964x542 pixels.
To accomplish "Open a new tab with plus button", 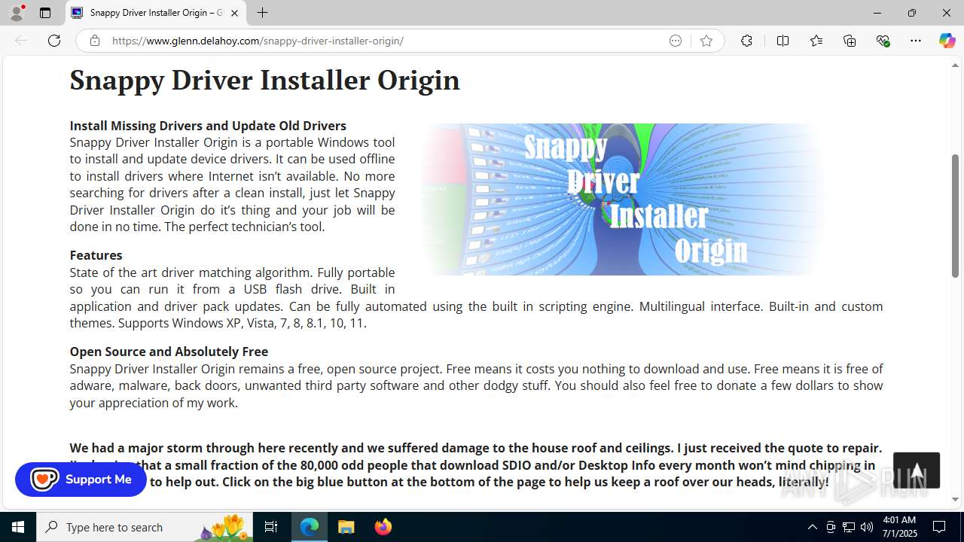I will (x=262, y=13).
